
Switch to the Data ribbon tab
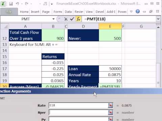(x=68, y=12)
